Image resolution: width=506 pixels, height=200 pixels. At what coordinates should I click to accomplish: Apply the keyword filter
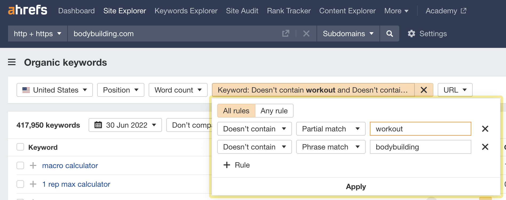(x=356, y=186)
